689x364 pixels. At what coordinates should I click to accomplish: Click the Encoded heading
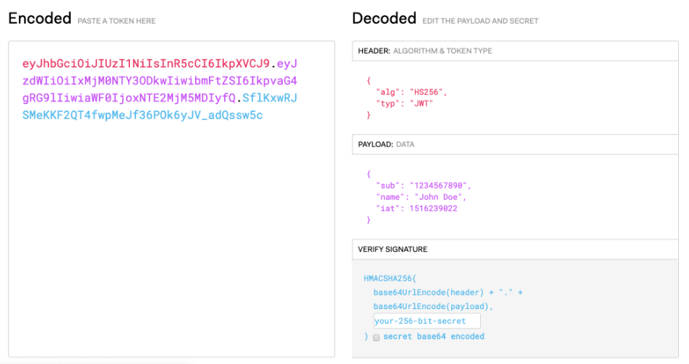(40, 19)
